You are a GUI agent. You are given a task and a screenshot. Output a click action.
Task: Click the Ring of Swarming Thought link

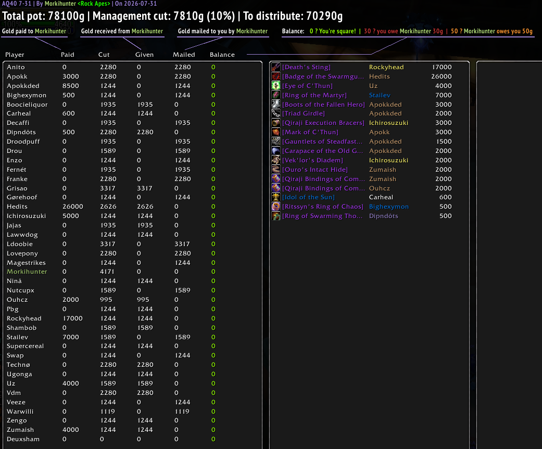(322, 216)
